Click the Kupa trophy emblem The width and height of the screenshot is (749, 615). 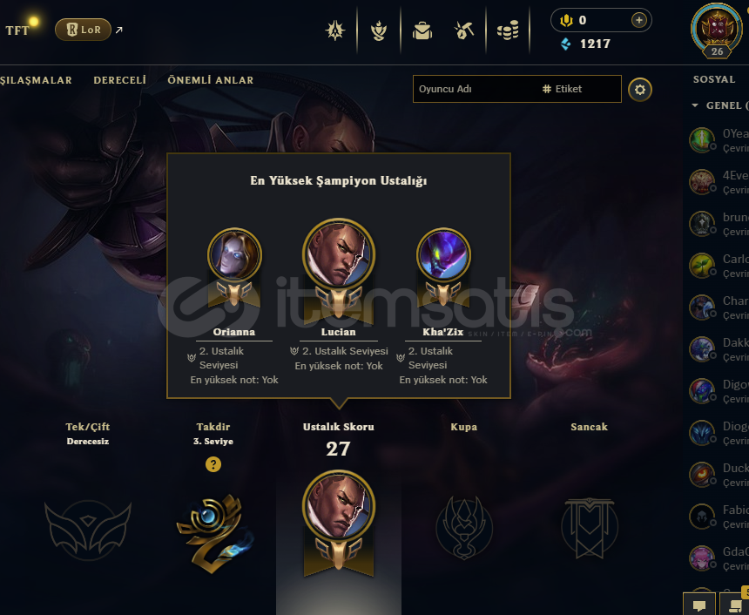[464, 528]
